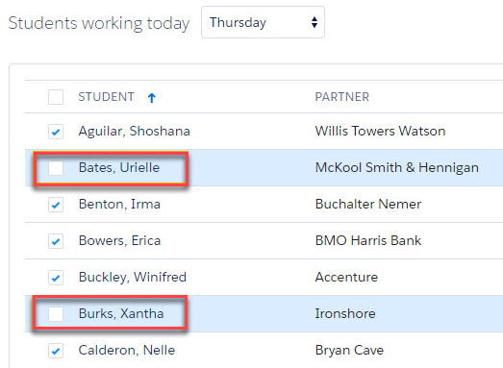Viewport: 503px width, 368px height.
Task: Click the up-down arrows on the Thursday selector
Action: click(314, 22)
